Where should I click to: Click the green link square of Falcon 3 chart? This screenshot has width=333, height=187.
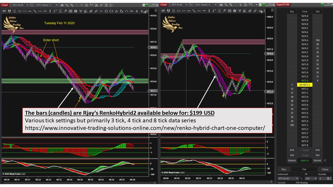coord(147,5)
